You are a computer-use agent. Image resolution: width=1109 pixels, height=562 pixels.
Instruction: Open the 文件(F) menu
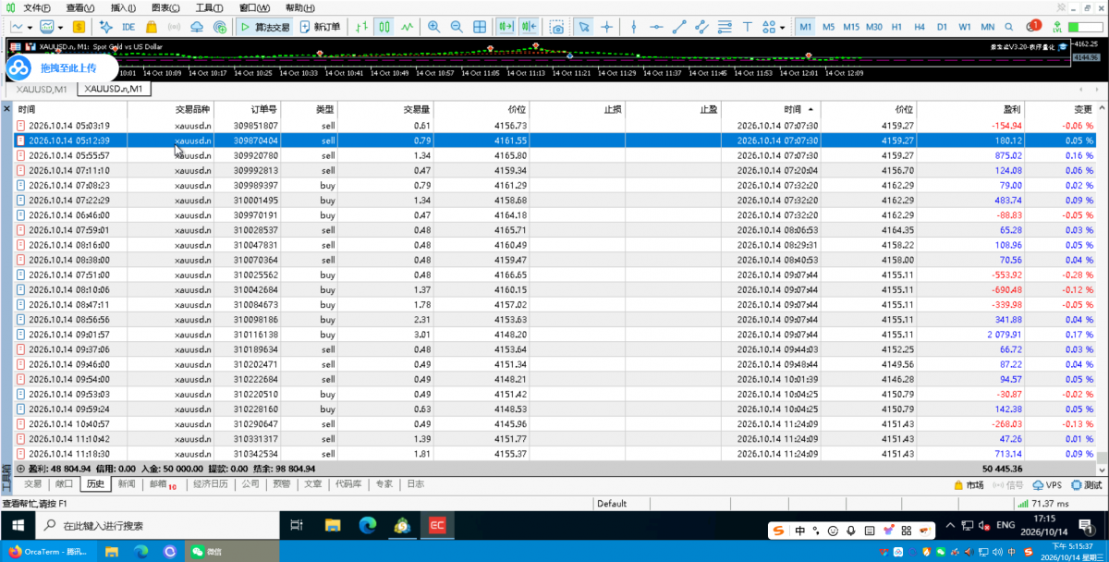pos(38,7)
